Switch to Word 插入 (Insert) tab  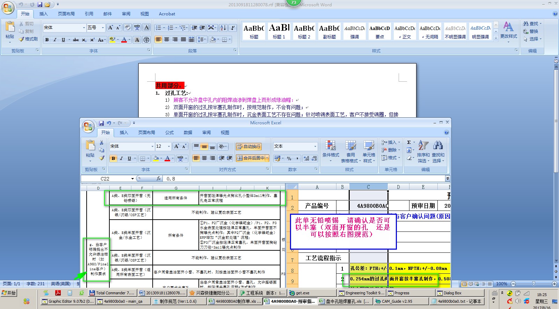click(x=43, y=14)
